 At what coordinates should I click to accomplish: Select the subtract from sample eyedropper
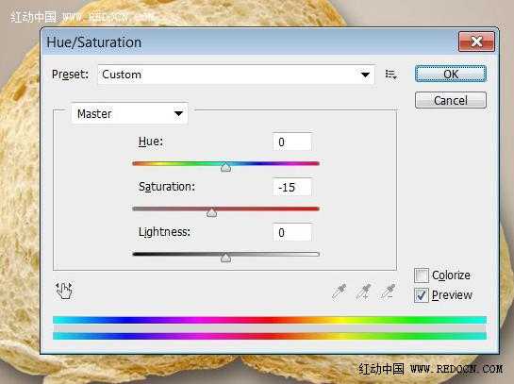coord(388,292)
